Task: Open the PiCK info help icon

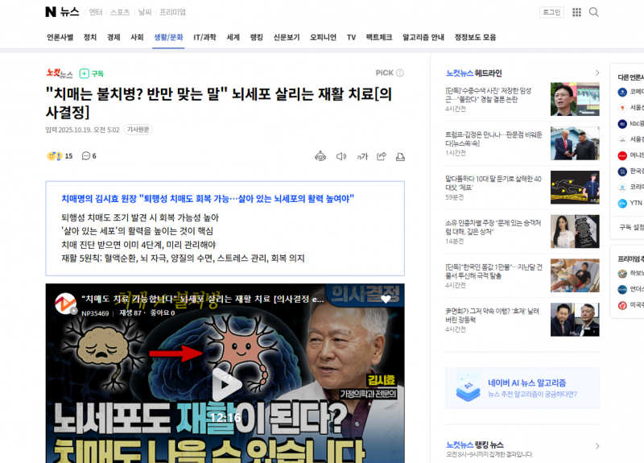Action: (400, 73)
